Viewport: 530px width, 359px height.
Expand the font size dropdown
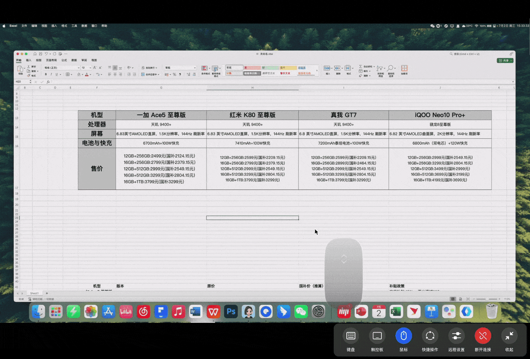point(90,68)
